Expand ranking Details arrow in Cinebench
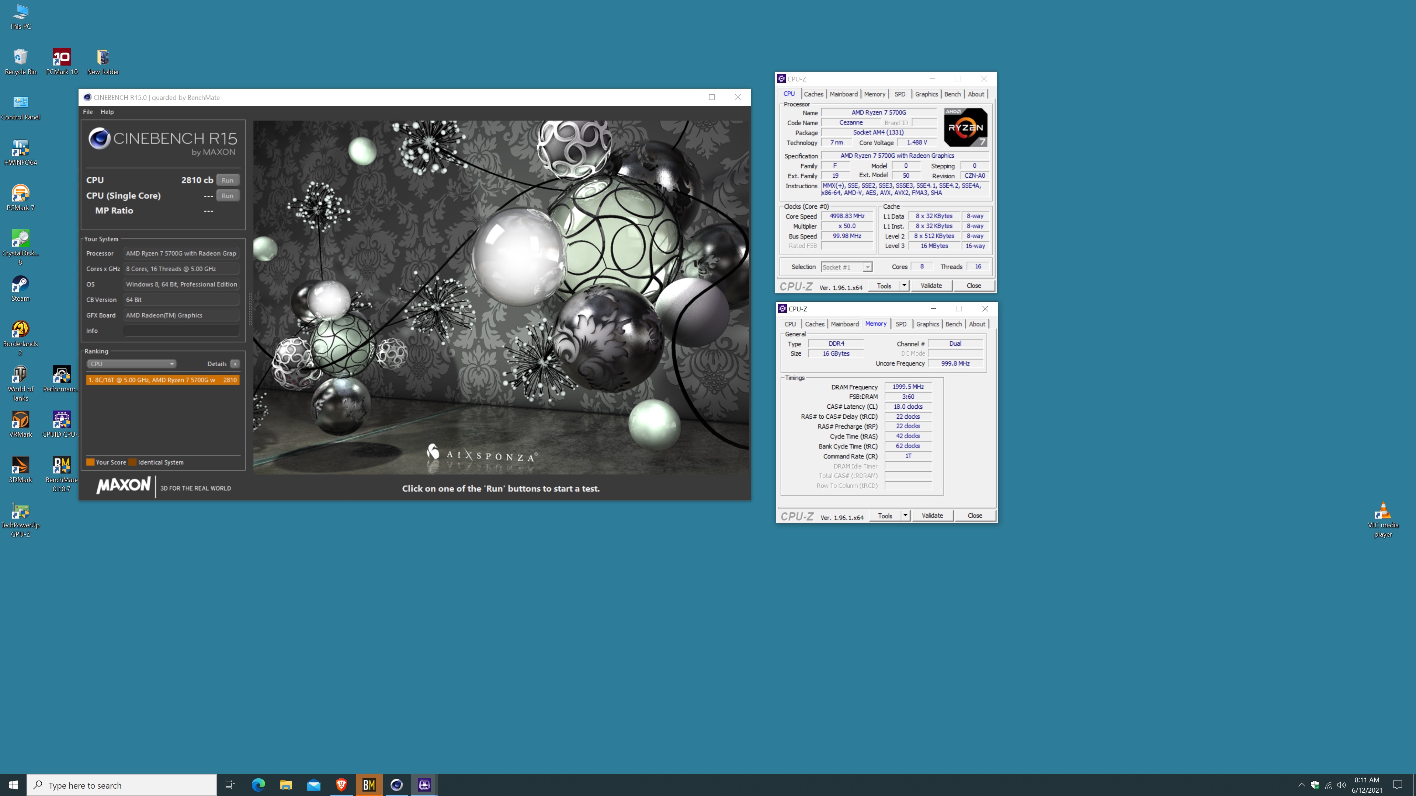 (x=235, y=364)
